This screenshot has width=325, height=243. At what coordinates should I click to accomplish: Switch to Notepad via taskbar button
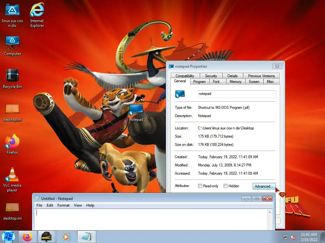[87, 237]
